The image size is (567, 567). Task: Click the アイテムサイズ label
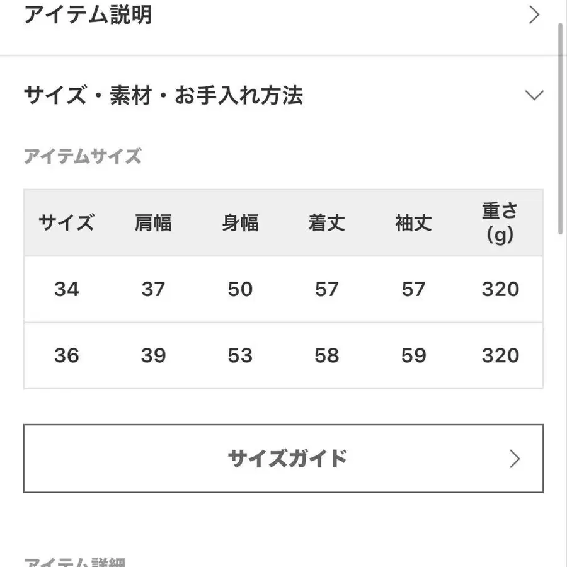(82, 156)
